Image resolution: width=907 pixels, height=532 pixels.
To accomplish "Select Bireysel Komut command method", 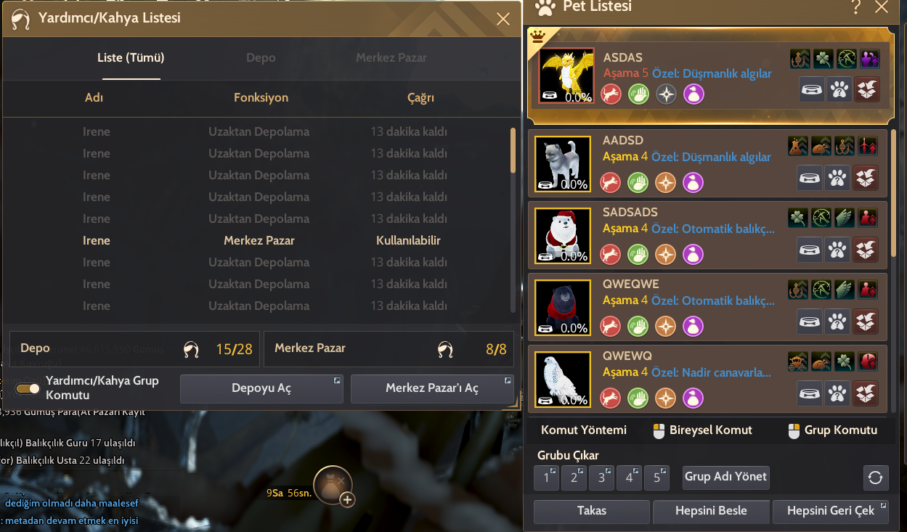I will click(703, 430).
